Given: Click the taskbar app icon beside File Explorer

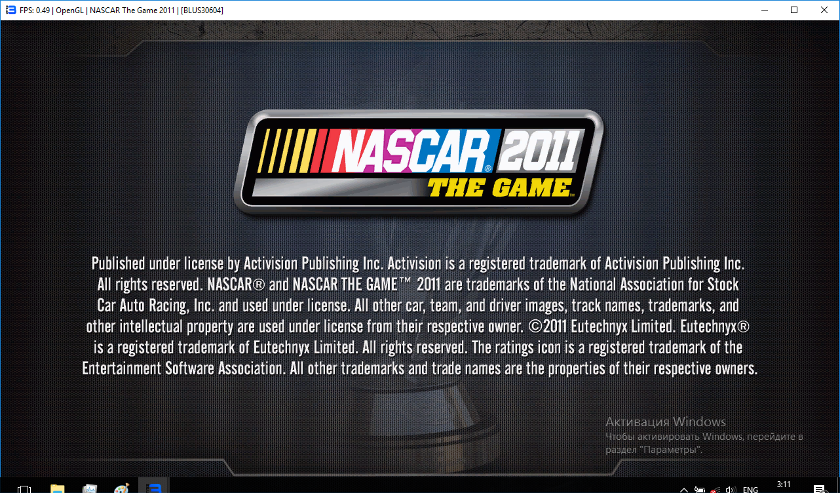Looking at the screenshot, I should 90,488.
